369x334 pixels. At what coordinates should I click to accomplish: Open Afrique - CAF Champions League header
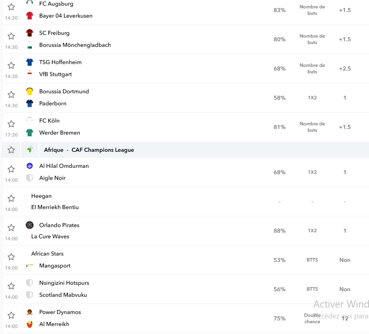89,150
